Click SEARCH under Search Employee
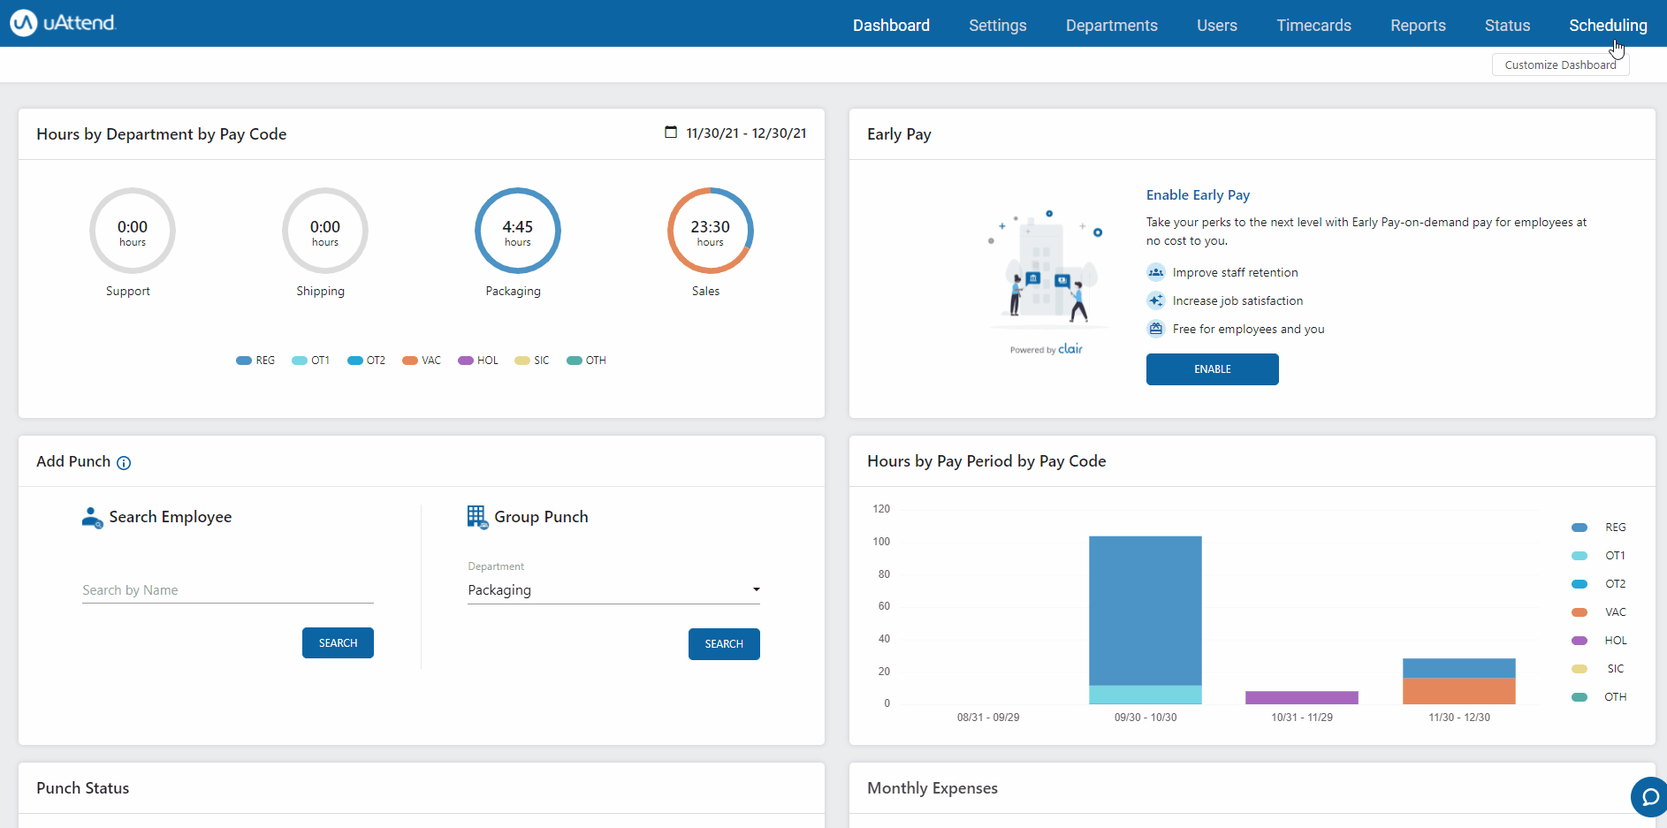The width and height of the screenshot is (1667, 828). click(x=338, y=643)
